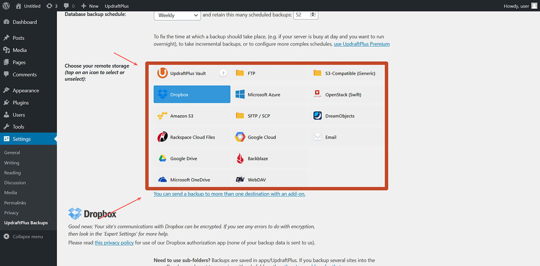Image resolution: width=540 pixels, height=266 pixels.
Task: Choose the DreamObjects icon
Action: 317,116
